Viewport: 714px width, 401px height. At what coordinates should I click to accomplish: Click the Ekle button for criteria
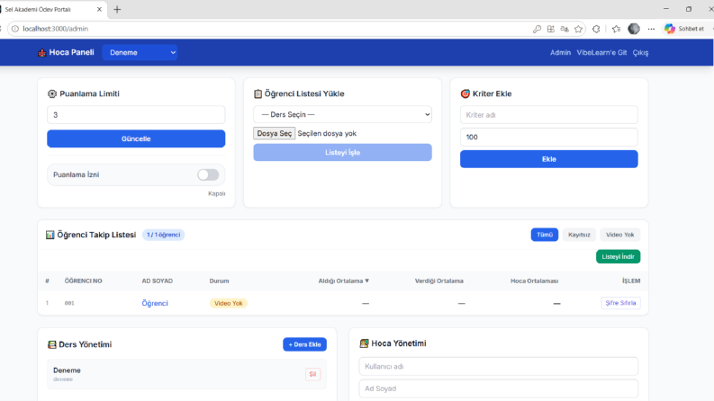coord(548,159)
